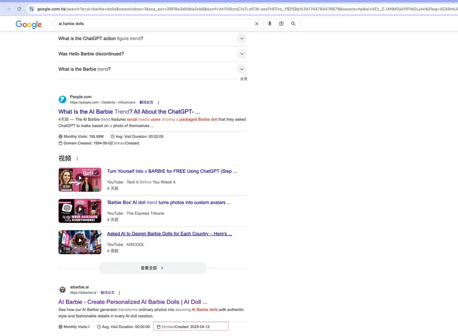The image size is (458, 336).
Task: Open more options beside 视频 heading
Action: click(77, 159)
